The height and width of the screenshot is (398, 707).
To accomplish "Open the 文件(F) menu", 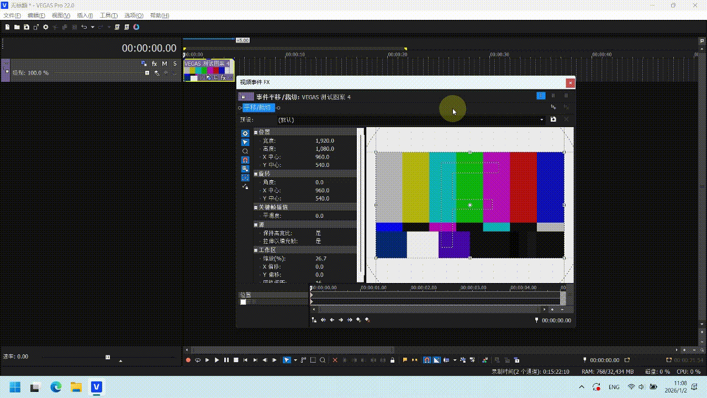I will tap(12, 15).
